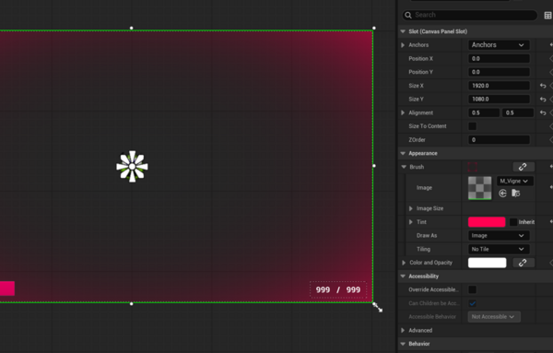This screenshot has height=353, width=553.
Task: Click the Size To Content label
Action: tap(428, 126)
